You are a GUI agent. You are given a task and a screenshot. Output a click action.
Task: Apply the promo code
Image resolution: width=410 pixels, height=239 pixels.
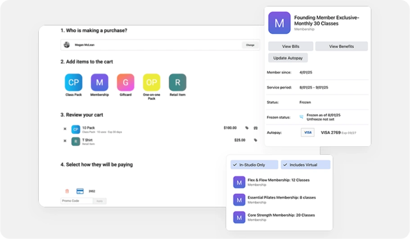tap(99, 201)
